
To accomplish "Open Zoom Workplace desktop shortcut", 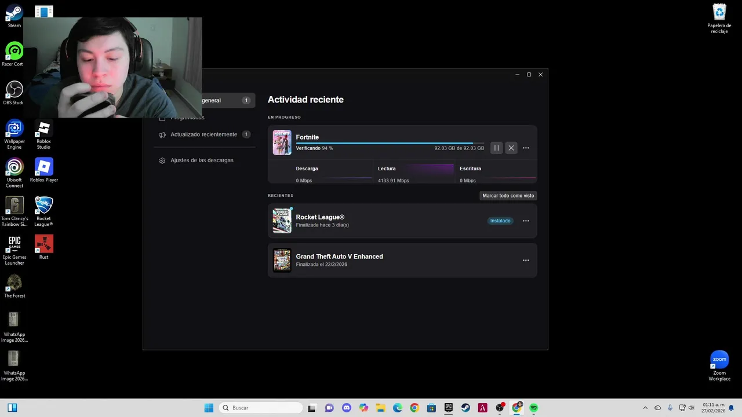I will coord(719,366).
